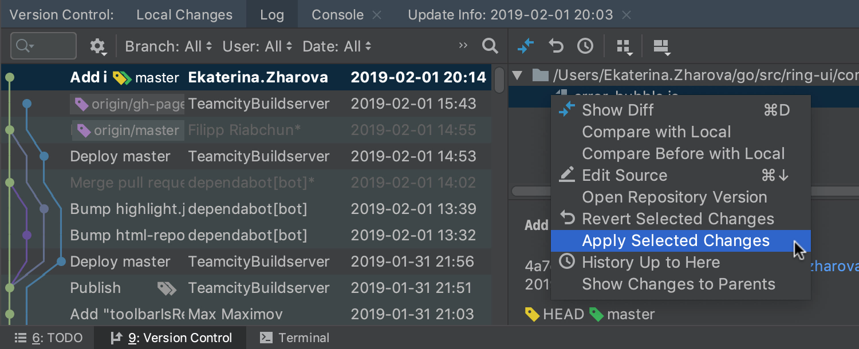Click the Show Diff toolbar icon
The width and height of the screenshot is (859, 349).
(x=526, y=46)
